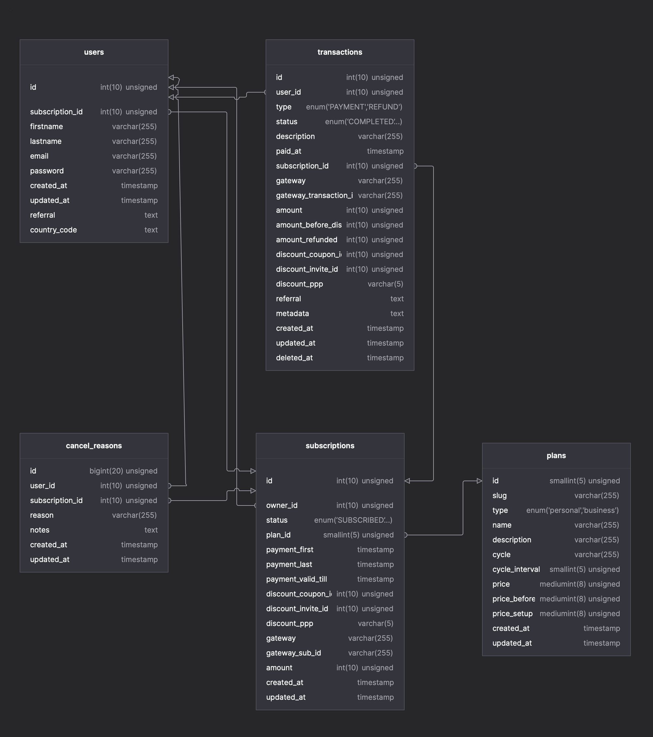This screenshot has width=653, height=737.
Task: Click the subscriptions table title
Action: click(330, 446)
